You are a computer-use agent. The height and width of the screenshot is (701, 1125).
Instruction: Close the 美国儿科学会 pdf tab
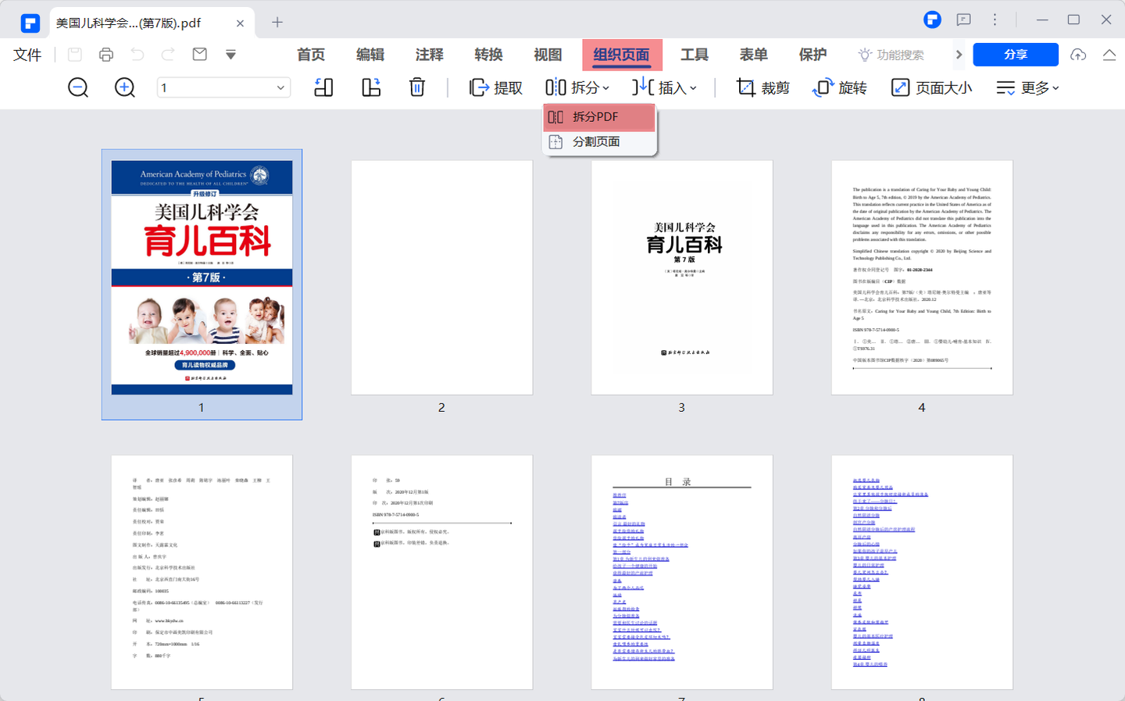click(240, 23)
